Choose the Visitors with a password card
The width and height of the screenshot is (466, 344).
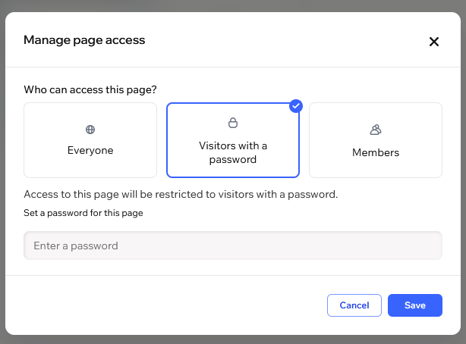point(233,140)
